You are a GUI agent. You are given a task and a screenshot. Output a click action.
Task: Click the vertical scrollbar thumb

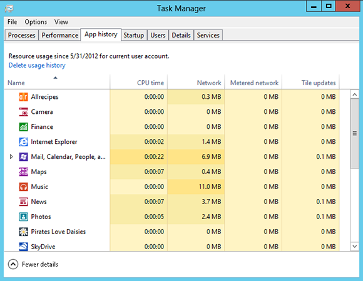coord(354,133)
